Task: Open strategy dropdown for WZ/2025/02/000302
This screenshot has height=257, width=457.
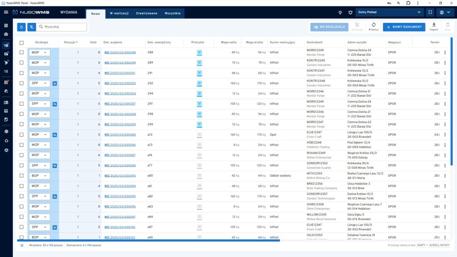Action: click(39, 83)
